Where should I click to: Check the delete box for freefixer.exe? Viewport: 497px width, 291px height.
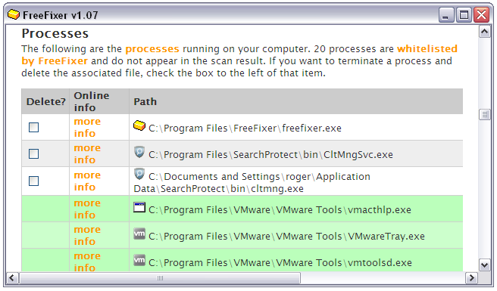click(x=33, y=128)
